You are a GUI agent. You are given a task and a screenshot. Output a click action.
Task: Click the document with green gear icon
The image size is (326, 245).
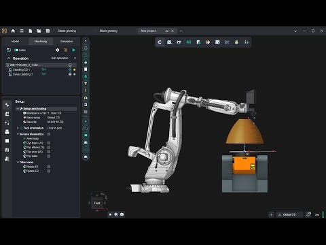point(198,42)
